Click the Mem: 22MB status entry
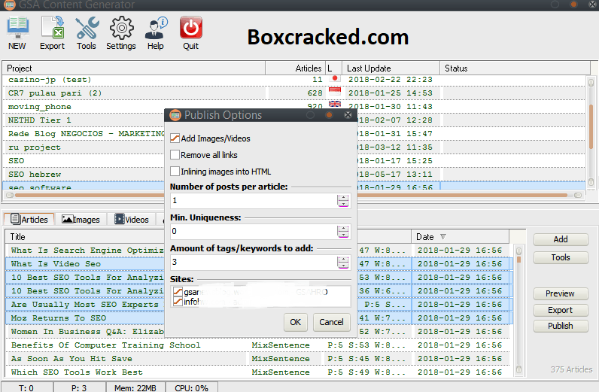The height and width of the screenshot is (392, 599). click(x=135, y=387)
